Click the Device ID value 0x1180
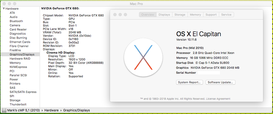 [x=74, y=39]
